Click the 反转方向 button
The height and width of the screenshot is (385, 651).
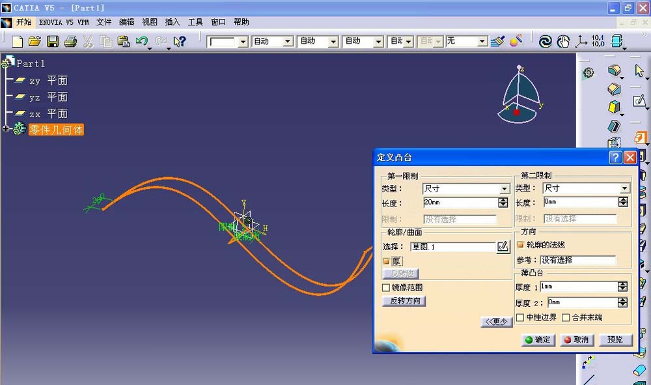pos(404,301)
